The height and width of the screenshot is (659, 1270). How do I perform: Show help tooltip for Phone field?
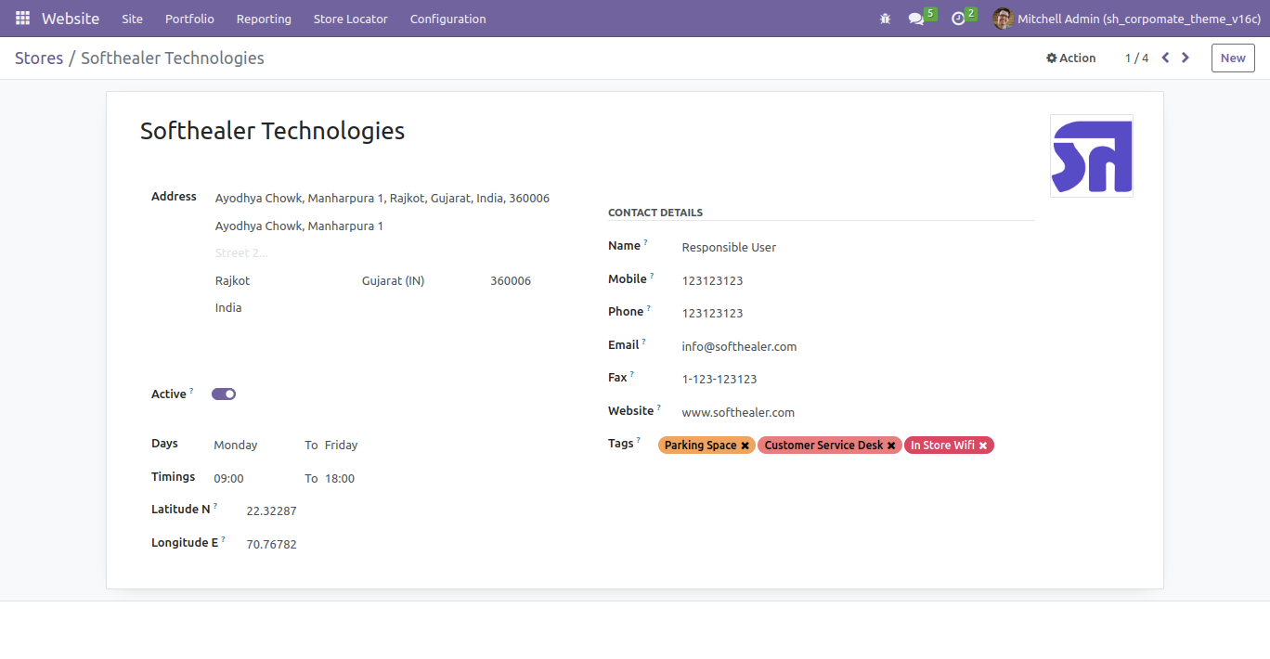[649, 308]
